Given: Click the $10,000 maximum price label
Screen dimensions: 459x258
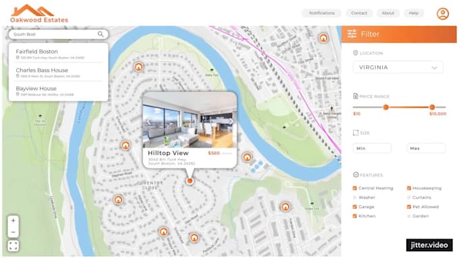Looking at the screenshot, I should (437, 114).
